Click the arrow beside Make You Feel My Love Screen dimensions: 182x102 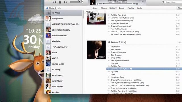click(x=131, y=69)
